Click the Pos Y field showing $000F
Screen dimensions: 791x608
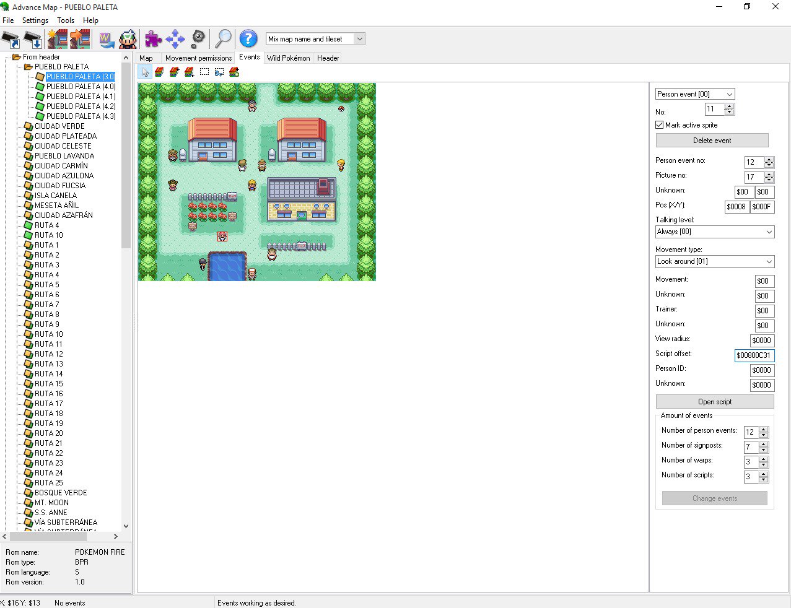[763, 207]
